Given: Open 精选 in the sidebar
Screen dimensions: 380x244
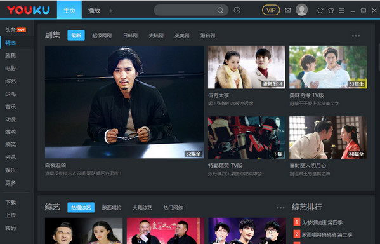Looking at the screenshot, I should click(10, 43).
